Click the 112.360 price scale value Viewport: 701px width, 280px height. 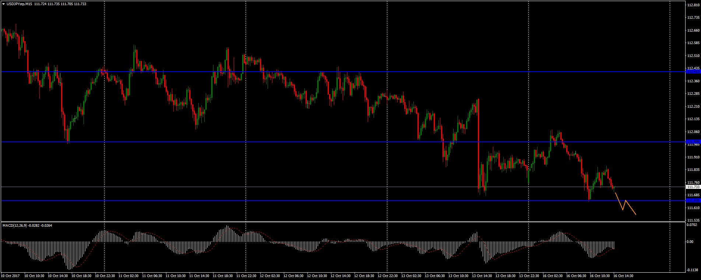[x=693, y=81]
